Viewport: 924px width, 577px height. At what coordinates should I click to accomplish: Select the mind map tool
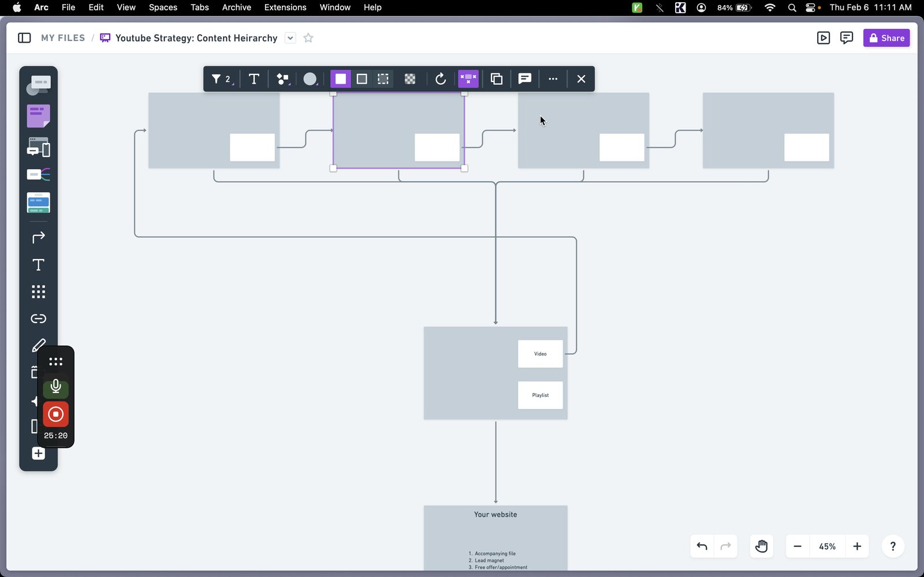[38, 174]
